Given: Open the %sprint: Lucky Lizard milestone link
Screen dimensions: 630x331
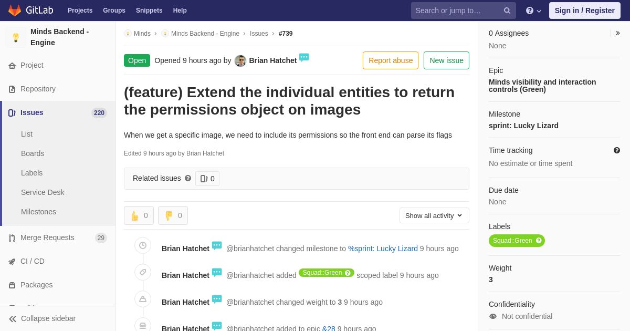Looking at the screenshot, I should pyautogui.click(x=383, y=249).
